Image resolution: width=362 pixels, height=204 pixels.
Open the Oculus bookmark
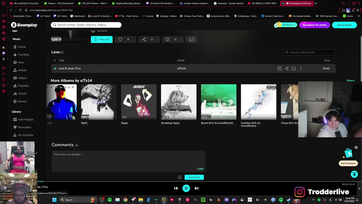(x=147, y=16)
